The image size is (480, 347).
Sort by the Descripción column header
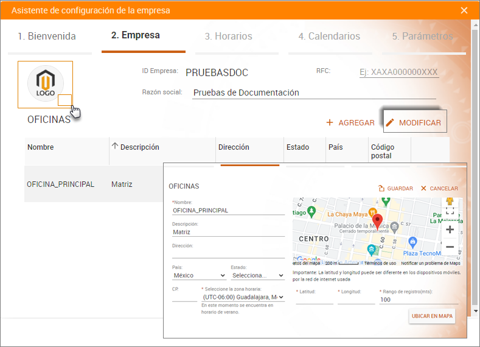pyautogui.click(x=139, y=147)
